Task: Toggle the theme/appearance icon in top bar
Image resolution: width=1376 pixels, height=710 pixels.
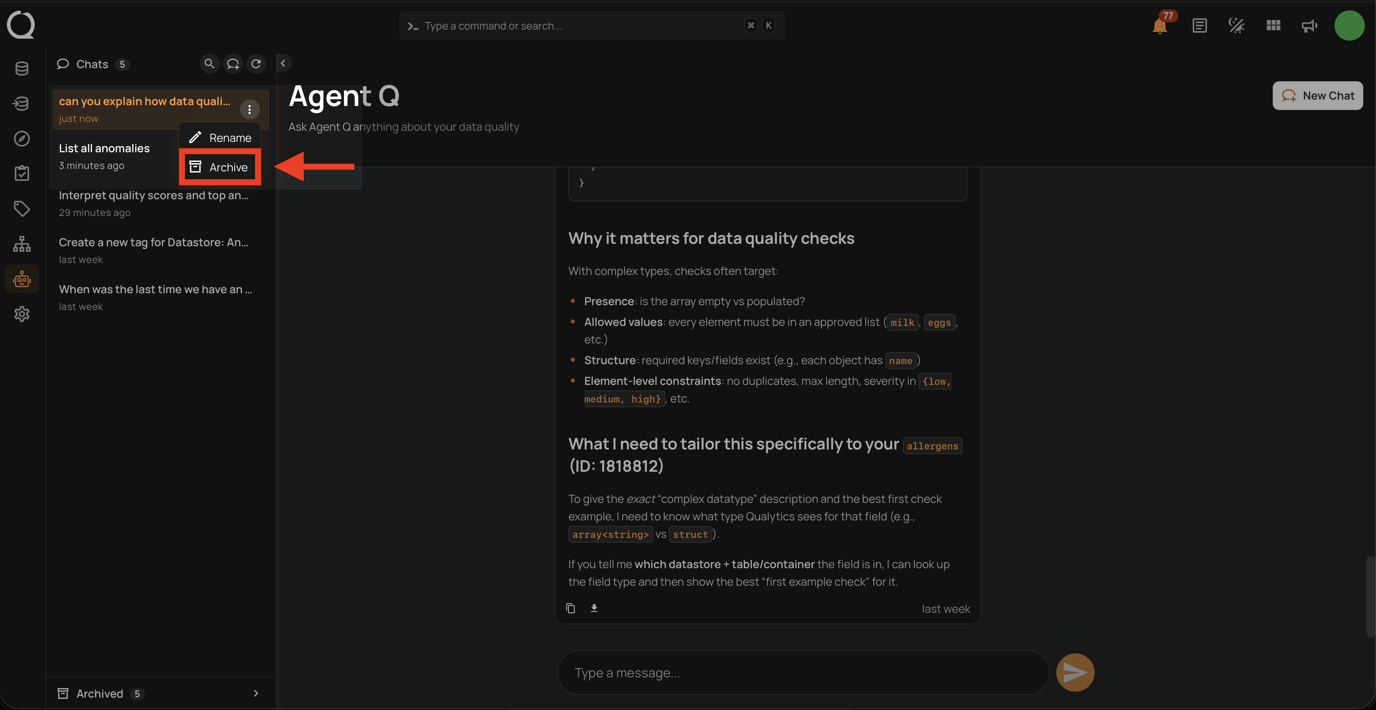Action: tap(1236, 25)
